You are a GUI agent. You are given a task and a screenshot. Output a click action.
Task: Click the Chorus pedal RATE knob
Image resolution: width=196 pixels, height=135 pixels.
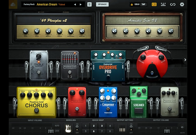point(50,95)
